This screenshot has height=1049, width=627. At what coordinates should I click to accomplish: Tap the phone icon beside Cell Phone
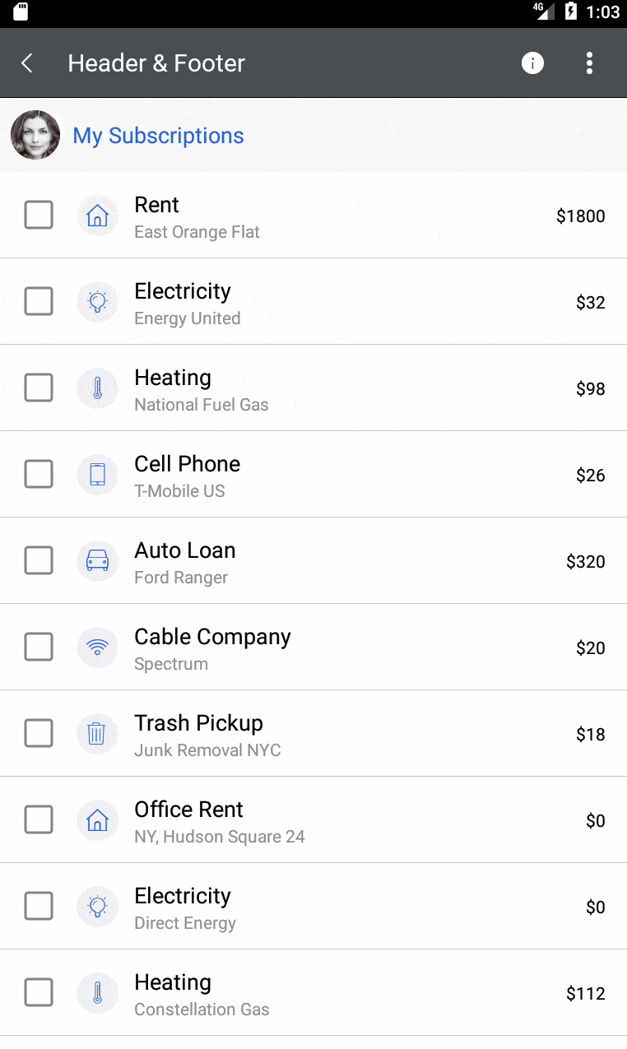tap(97, 475)
